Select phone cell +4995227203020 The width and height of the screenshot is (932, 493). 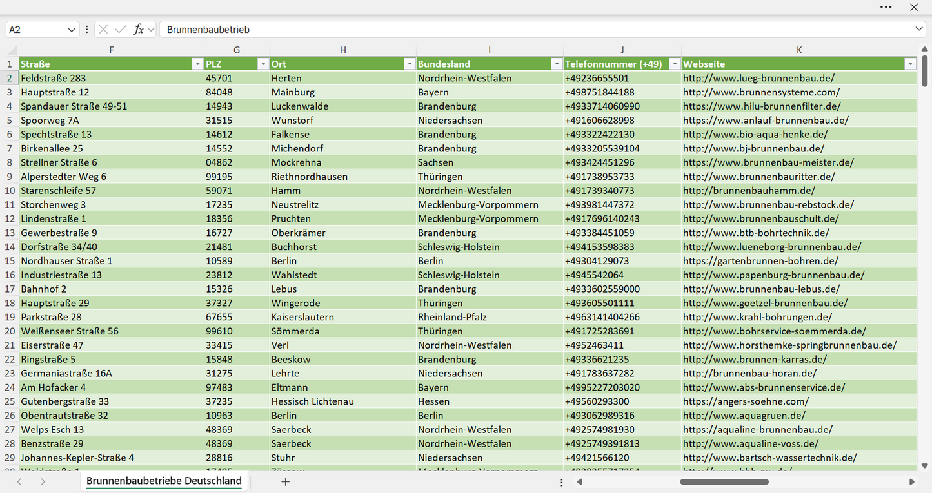(622, 387)
